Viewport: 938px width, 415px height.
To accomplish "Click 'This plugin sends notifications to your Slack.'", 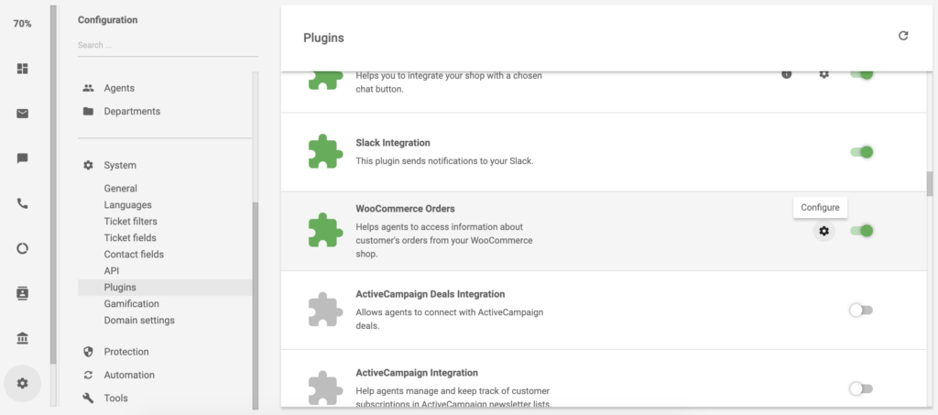I will pyautogui.click(x=444, y=161).
